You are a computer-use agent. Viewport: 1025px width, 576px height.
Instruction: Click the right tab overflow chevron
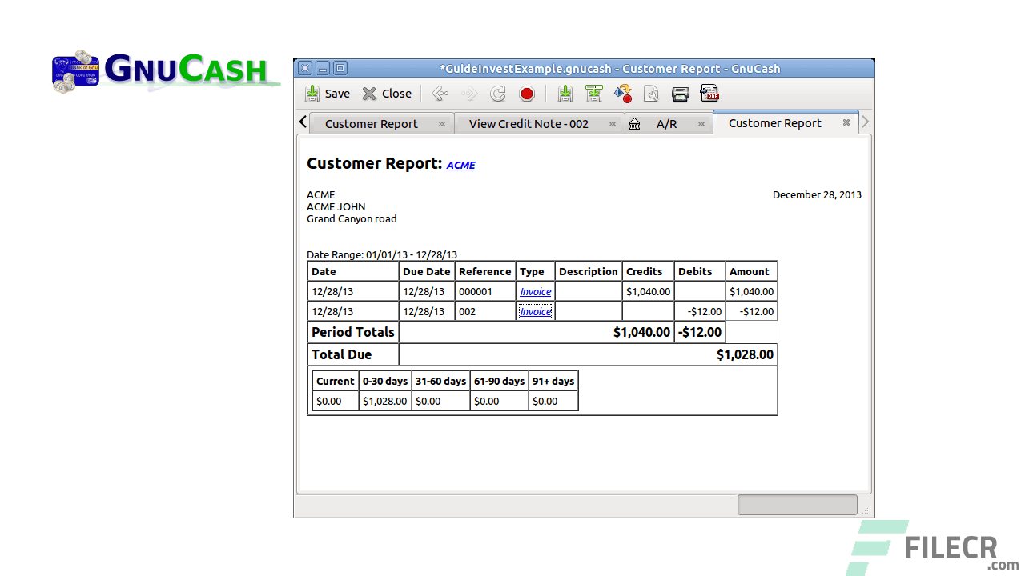pyautogui.click(x=865, y=121)
